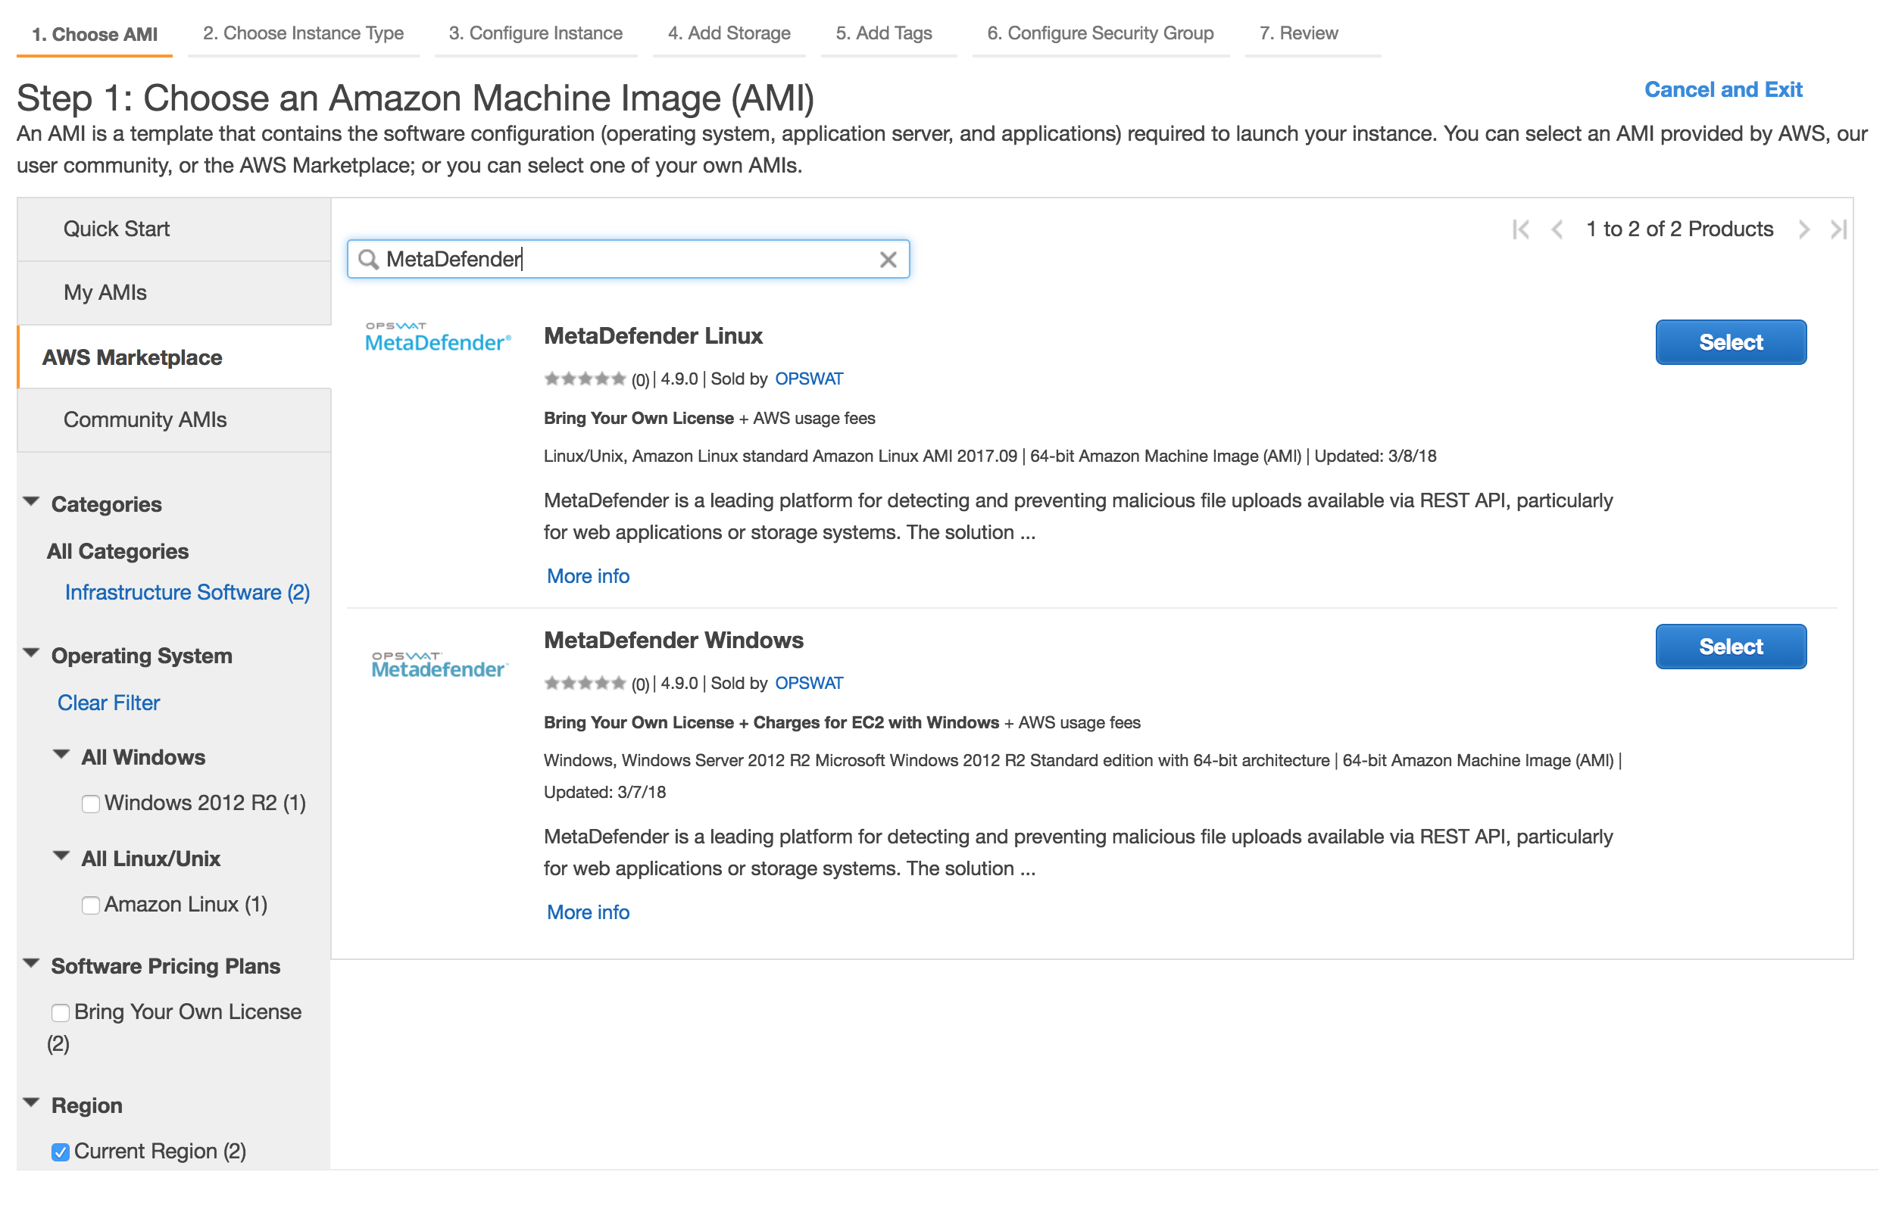Collapse the All Linux/Unix group
Image resolution: width=1883 pixels, height=1225 pixels.
[x=61, y=856]
